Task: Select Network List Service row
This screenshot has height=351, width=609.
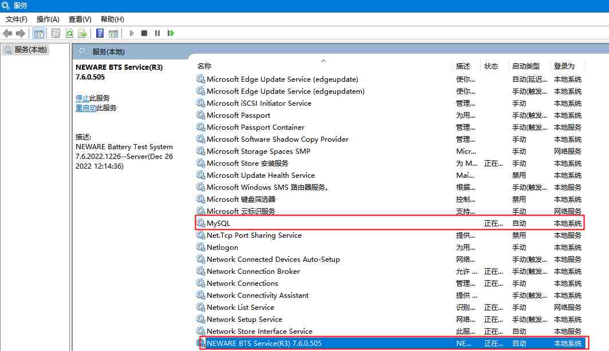Action: (389, 308)
